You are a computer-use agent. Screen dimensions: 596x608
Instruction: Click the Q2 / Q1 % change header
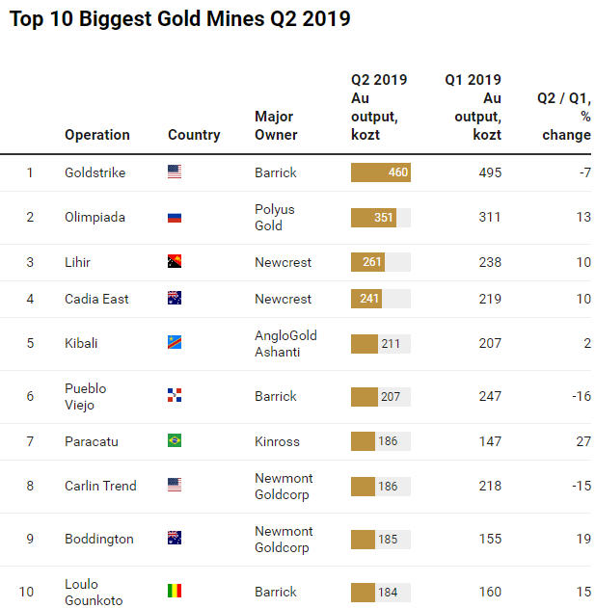point(564,116)
